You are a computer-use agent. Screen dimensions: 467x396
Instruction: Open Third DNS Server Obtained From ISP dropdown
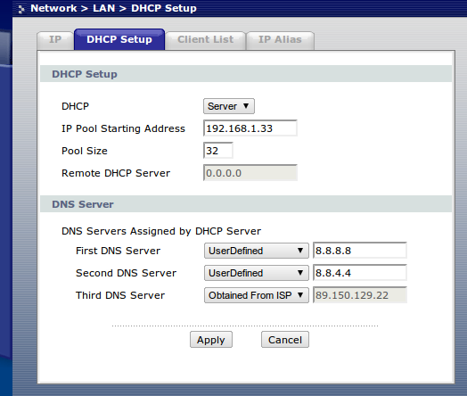point(256,295)
